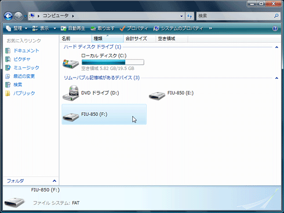Select the ローカル ディスク (C:) hard disk icon
Screen dimensions: 284x213
point(71,64)
